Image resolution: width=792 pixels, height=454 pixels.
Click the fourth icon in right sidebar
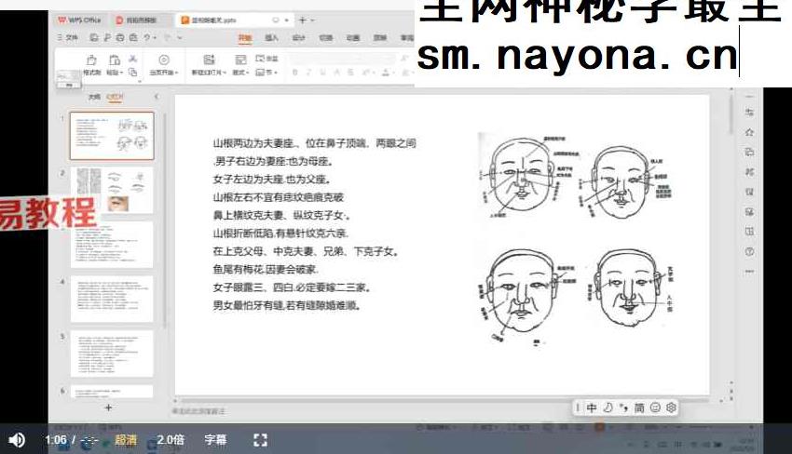click(x=749, y=172)
